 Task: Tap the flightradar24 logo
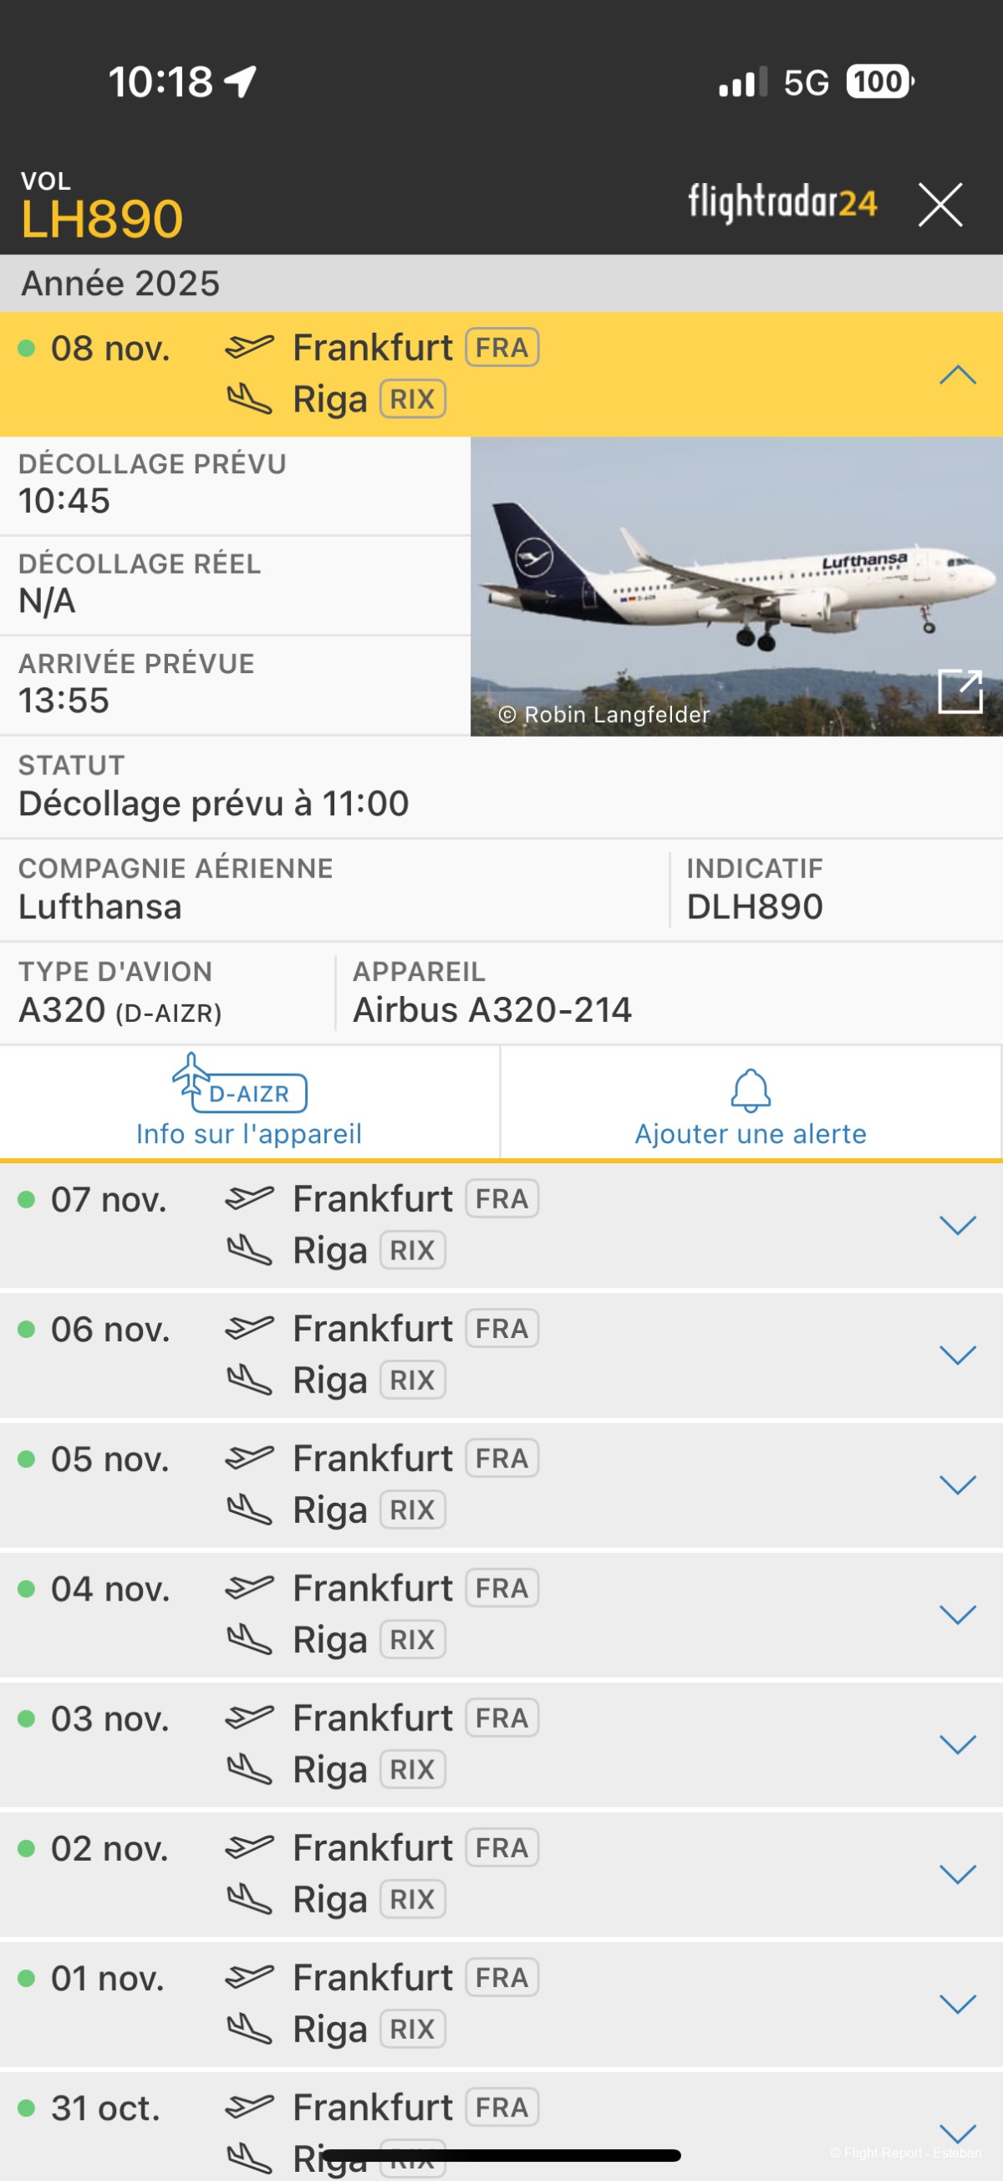[x=782, y=203]
